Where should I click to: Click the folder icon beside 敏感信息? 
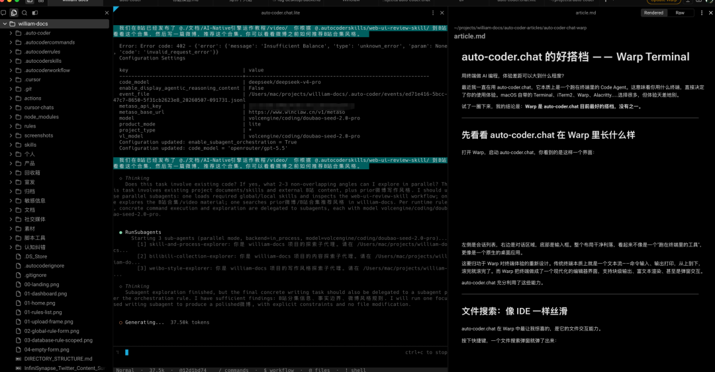19,201
